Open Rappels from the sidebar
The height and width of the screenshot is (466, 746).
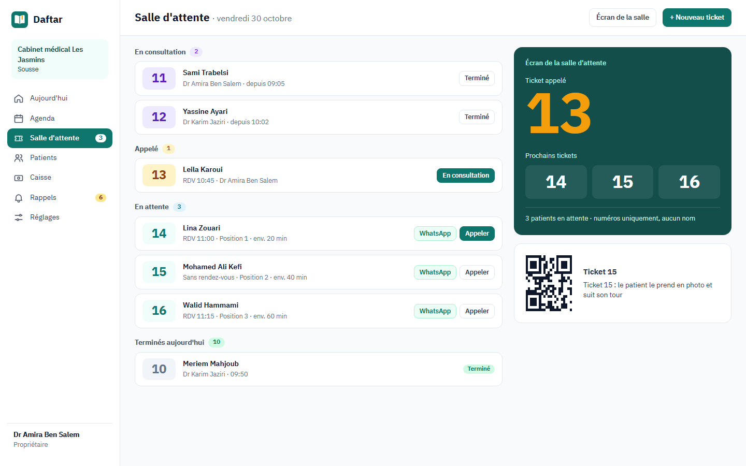(60, 198)
